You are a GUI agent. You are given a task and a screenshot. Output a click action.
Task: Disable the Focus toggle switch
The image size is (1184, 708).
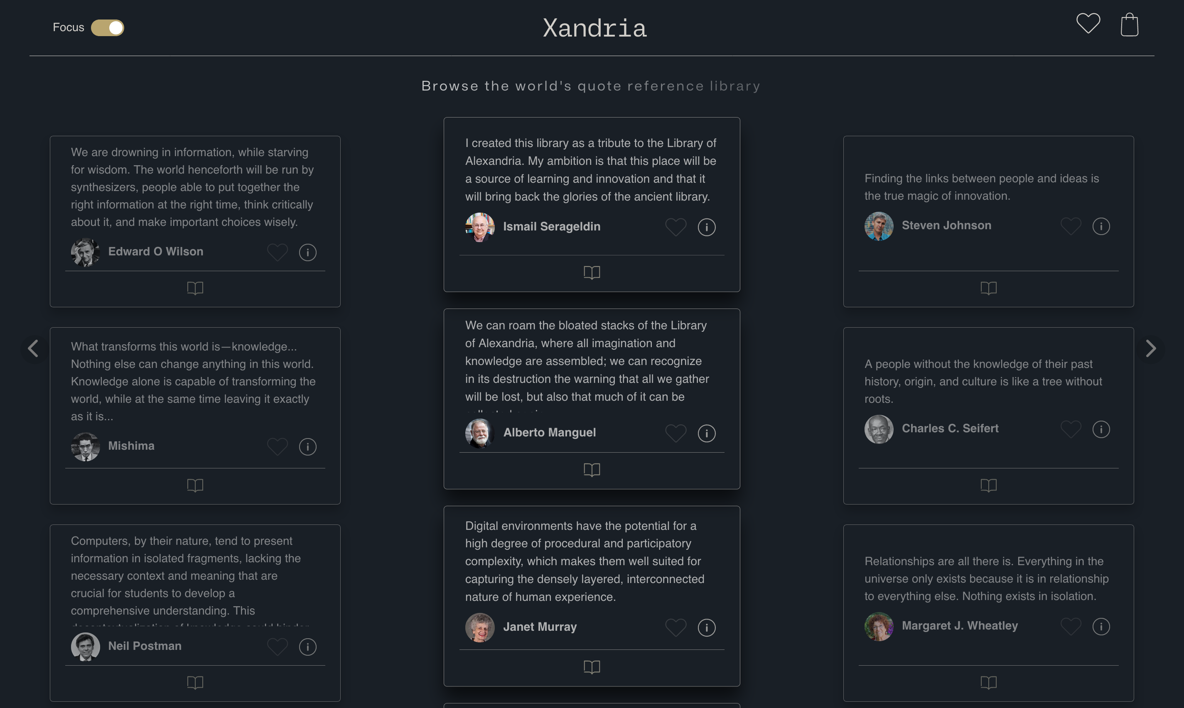[x=108, y=28]
